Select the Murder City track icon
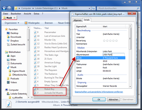This screenshot has width=142, height=110. point(35,40)
